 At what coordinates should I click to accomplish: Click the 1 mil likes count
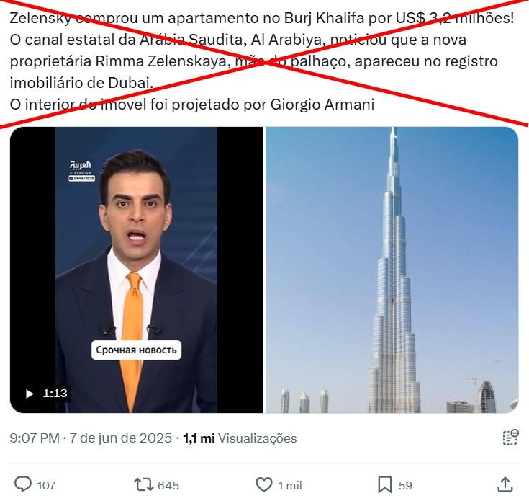(x=290, y=485)
